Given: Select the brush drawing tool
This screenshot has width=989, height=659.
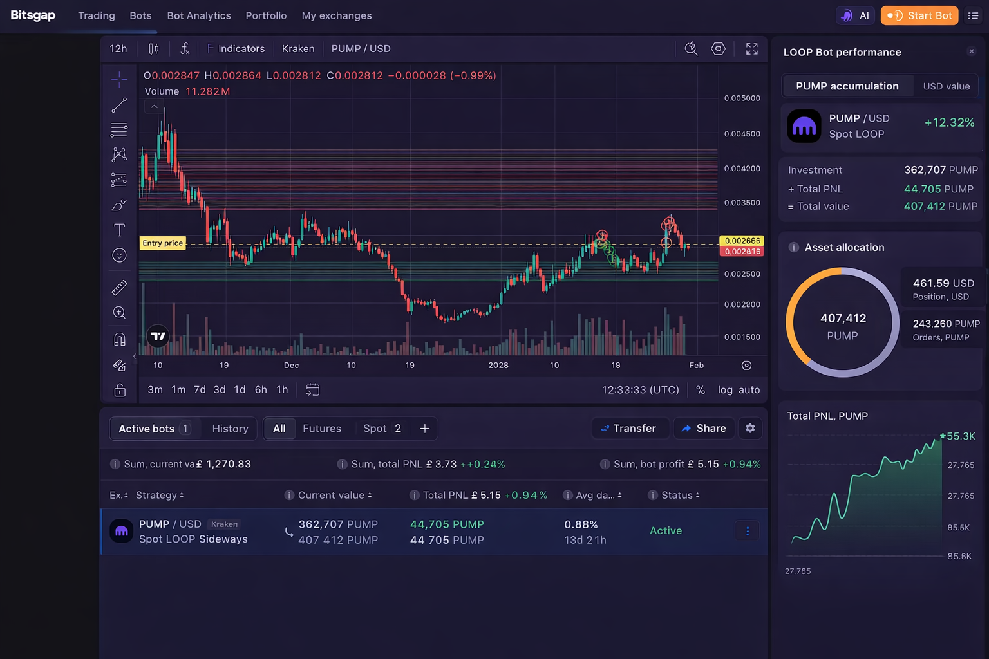Looking at the screenshot, I should click(119, 205).
